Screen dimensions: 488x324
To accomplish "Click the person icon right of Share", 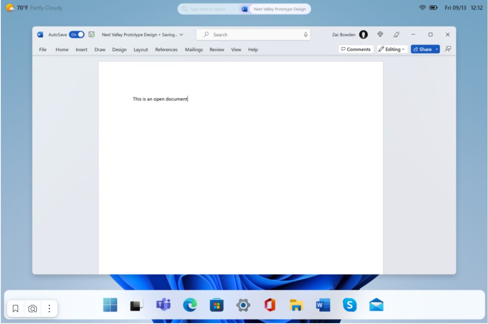I will pyautogui.click(x=448, y=49).
